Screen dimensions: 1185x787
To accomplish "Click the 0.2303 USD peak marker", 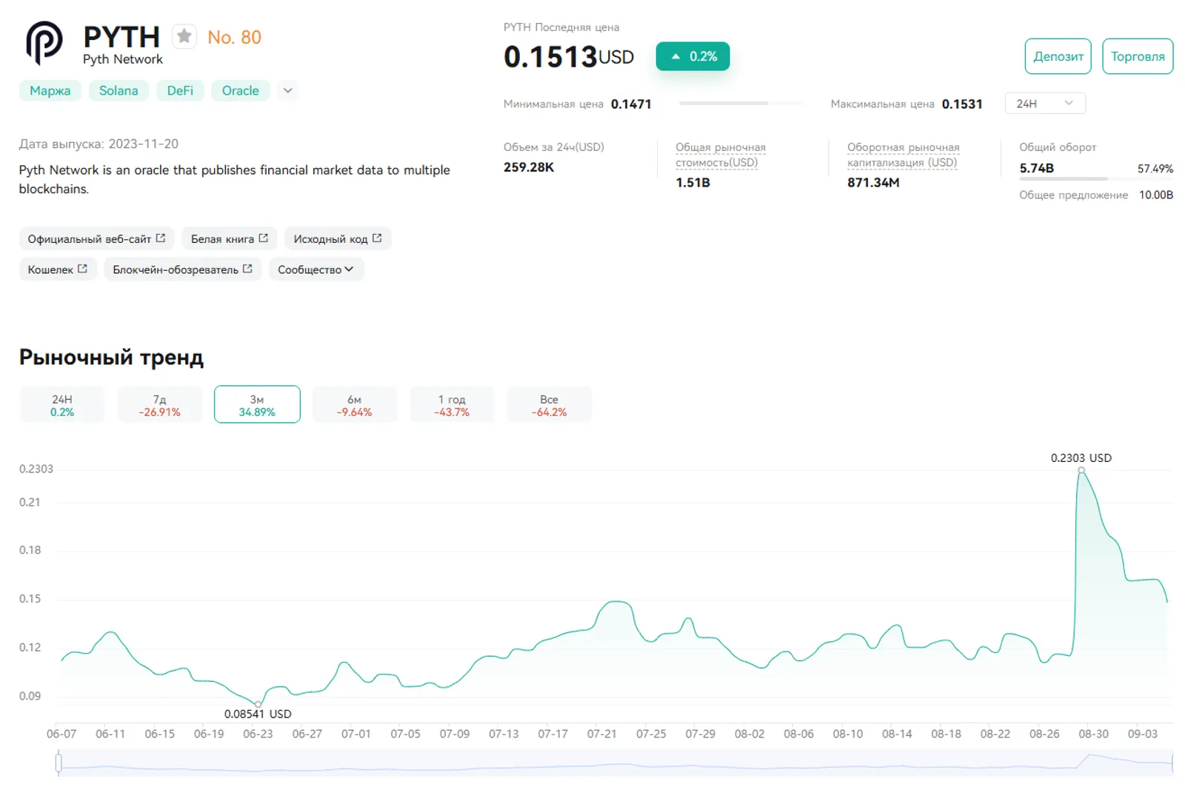I will click(x=1081, y=470).
